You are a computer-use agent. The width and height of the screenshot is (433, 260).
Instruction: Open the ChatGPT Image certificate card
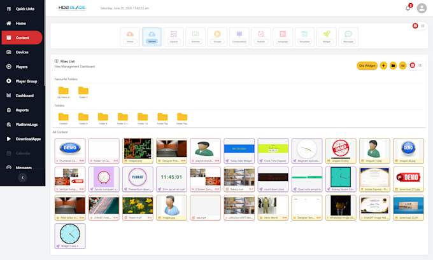tap(374, 208)
